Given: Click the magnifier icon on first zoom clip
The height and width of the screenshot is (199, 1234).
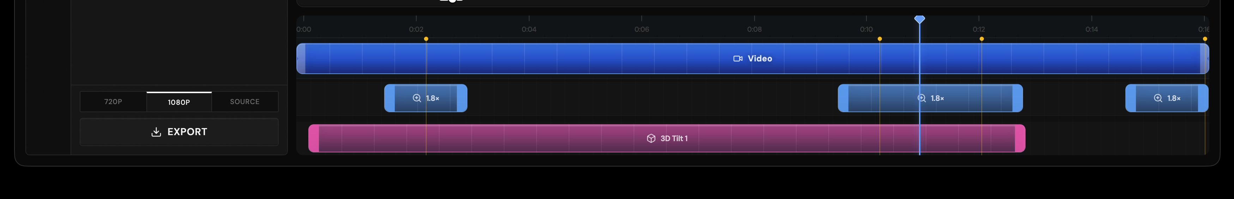Looking at the screenshot, I should 417,98.
